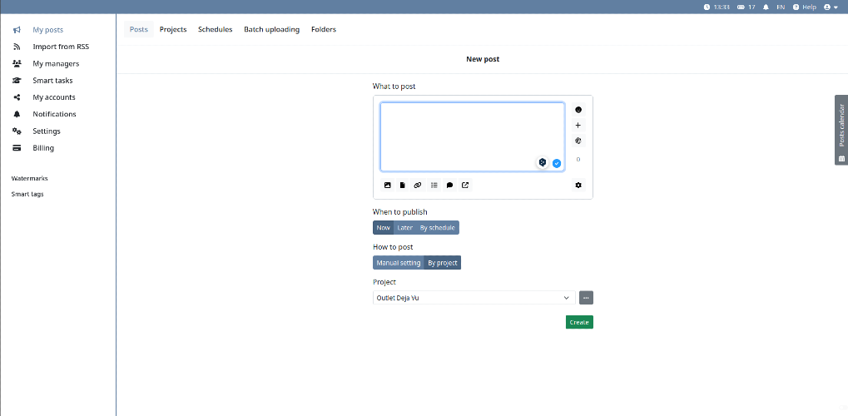Click the clock icon in top bar
The image size is (848, 416).
click(x=707, y=7)
